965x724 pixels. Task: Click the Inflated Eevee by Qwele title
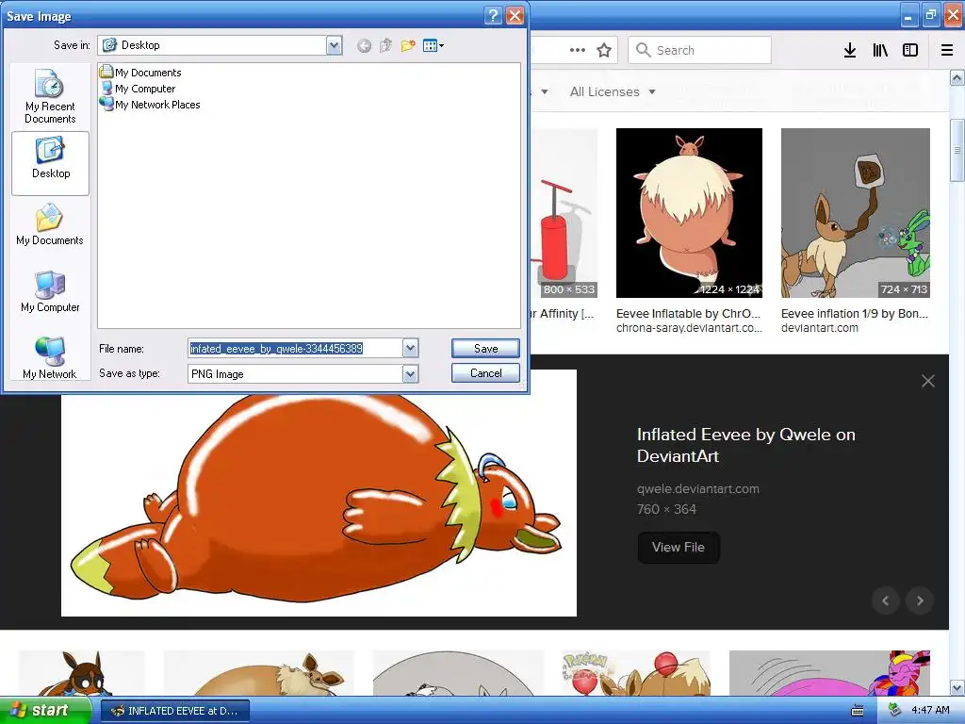click(x=746, y=445)
